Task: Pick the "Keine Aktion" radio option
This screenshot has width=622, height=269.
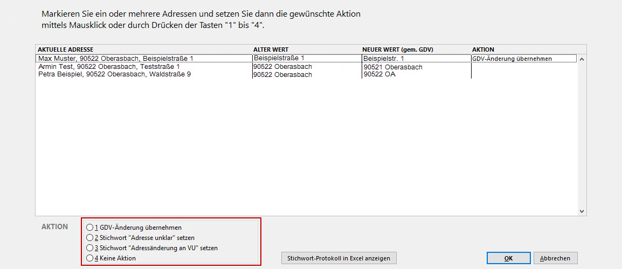Action: (89, 258)
